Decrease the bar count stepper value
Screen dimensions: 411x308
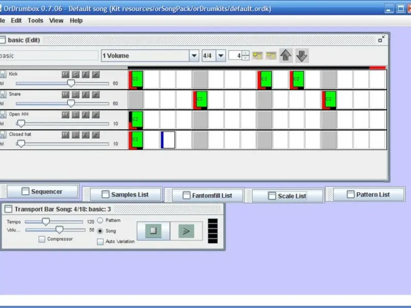point(246,58)
